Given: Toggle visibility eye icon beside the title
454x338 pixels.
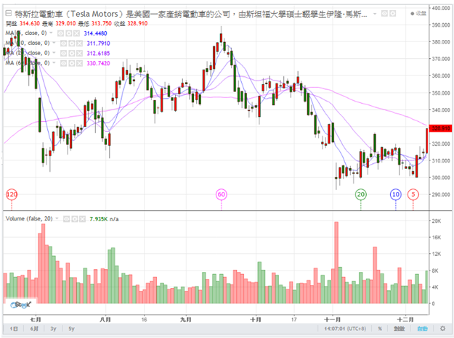Looking at the screenshot, I should click(384, 13).
